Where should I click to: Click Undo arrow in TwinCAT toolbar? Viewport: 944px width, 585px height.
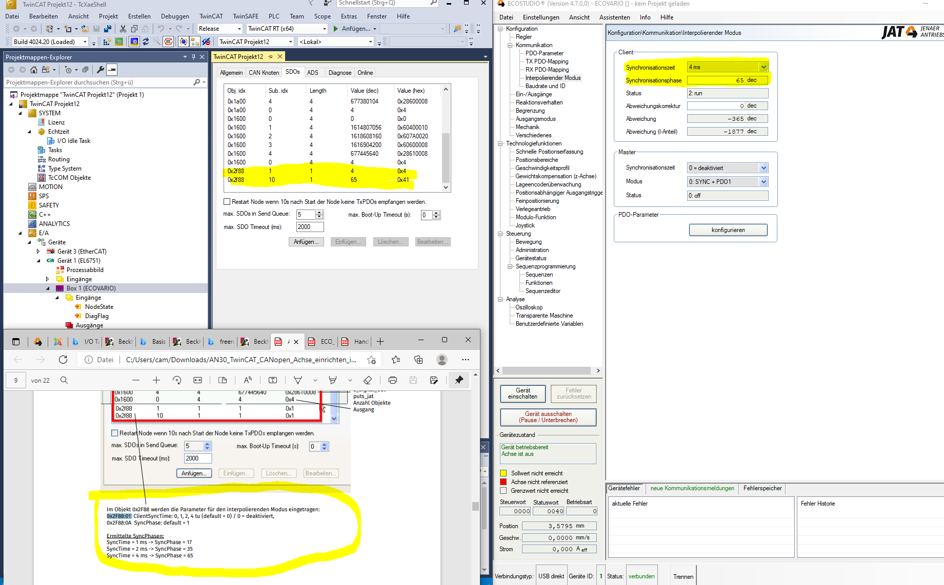point(161,29)
